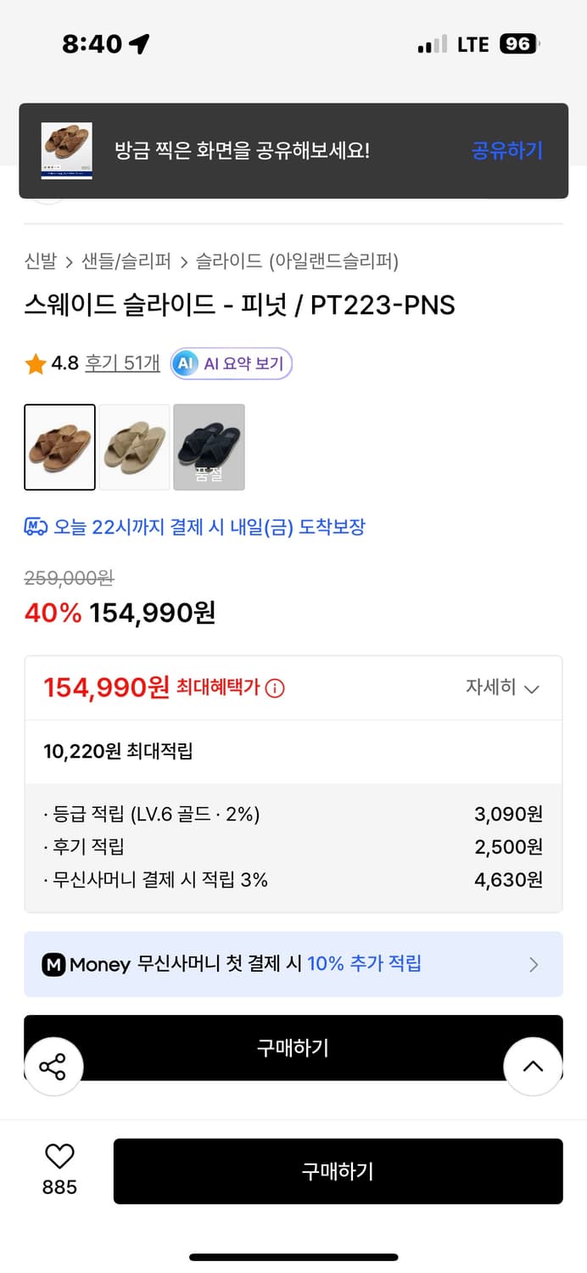Tap the star icon next to the 4.8 rating
This screenshot has height=1273, width=587.
(x=35, y=362)
